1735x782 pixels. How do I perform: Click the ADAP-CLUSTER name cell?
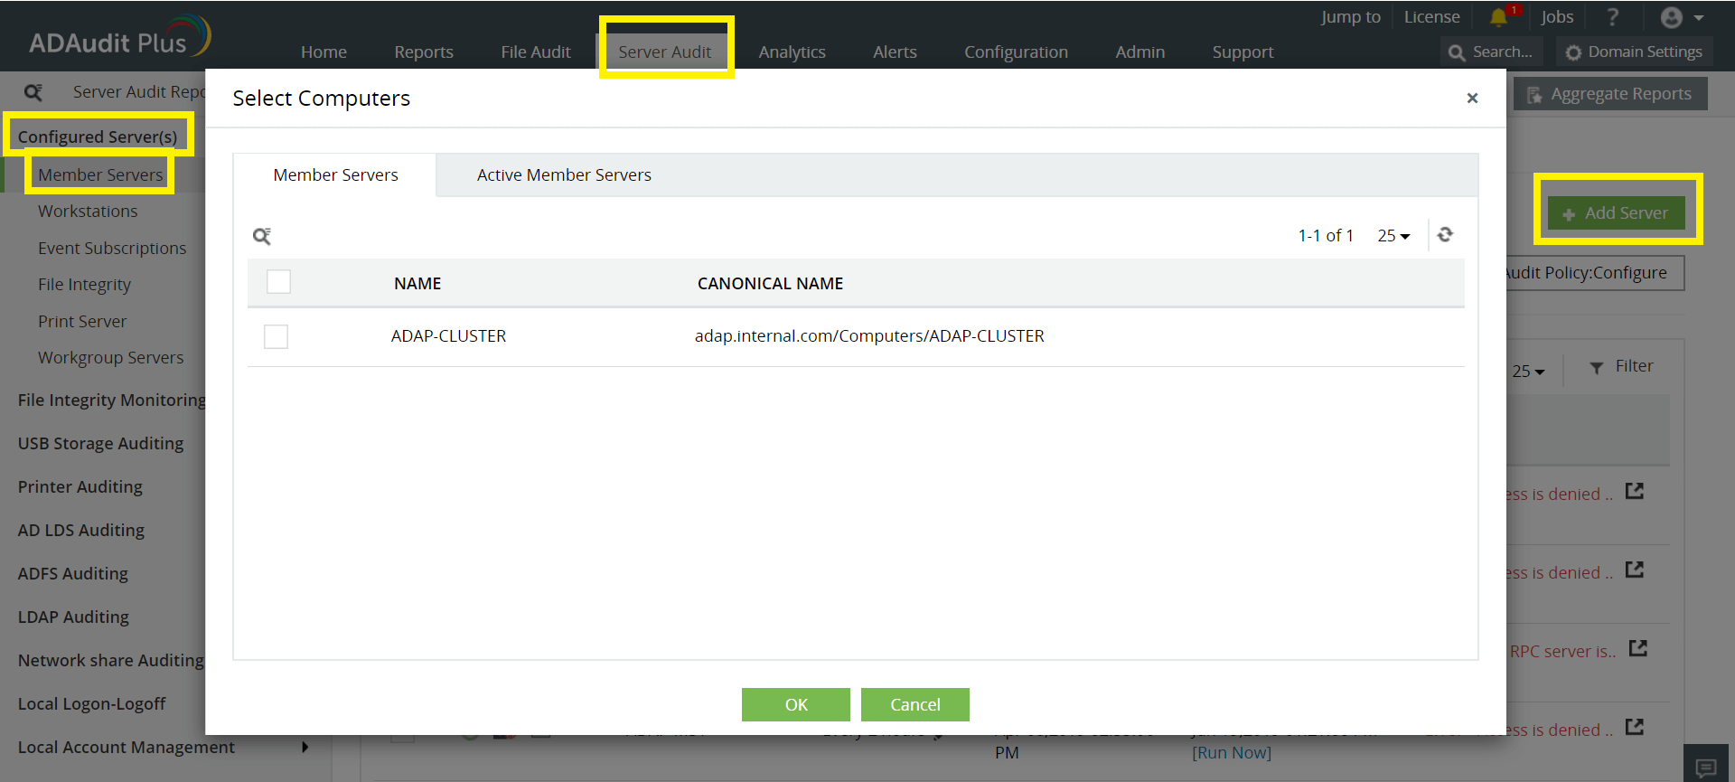tap(448, 336)
